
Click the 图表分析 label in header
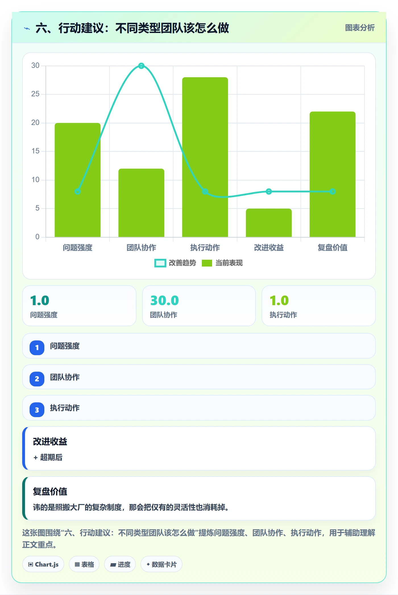coord(360,28)
